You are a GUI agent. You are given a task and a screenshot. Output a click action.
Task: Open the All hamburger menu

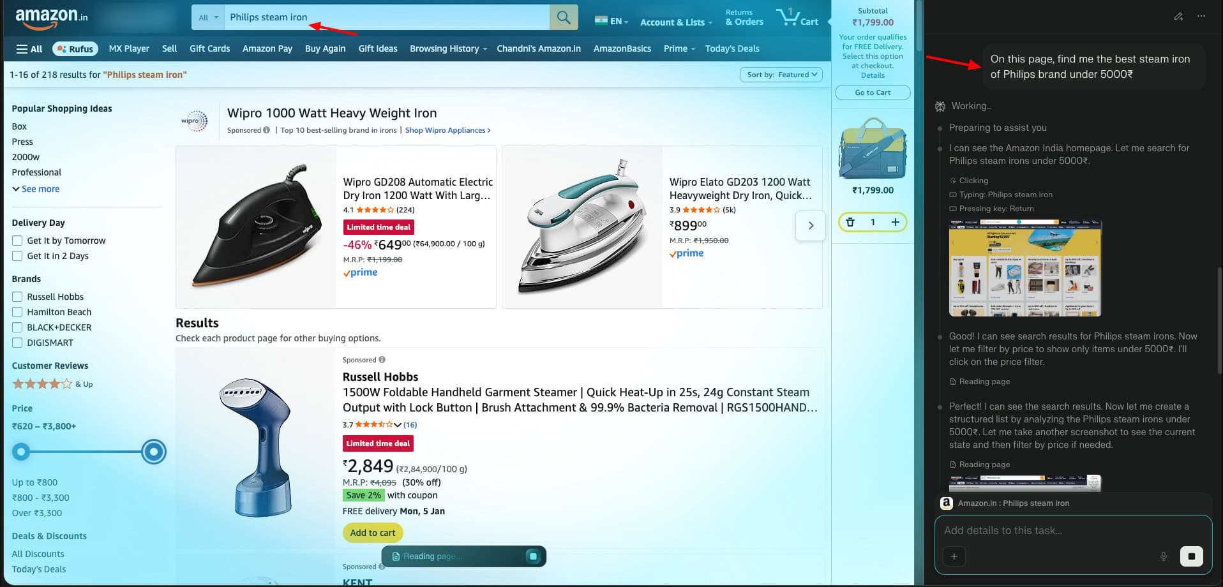tap(29, 48)
